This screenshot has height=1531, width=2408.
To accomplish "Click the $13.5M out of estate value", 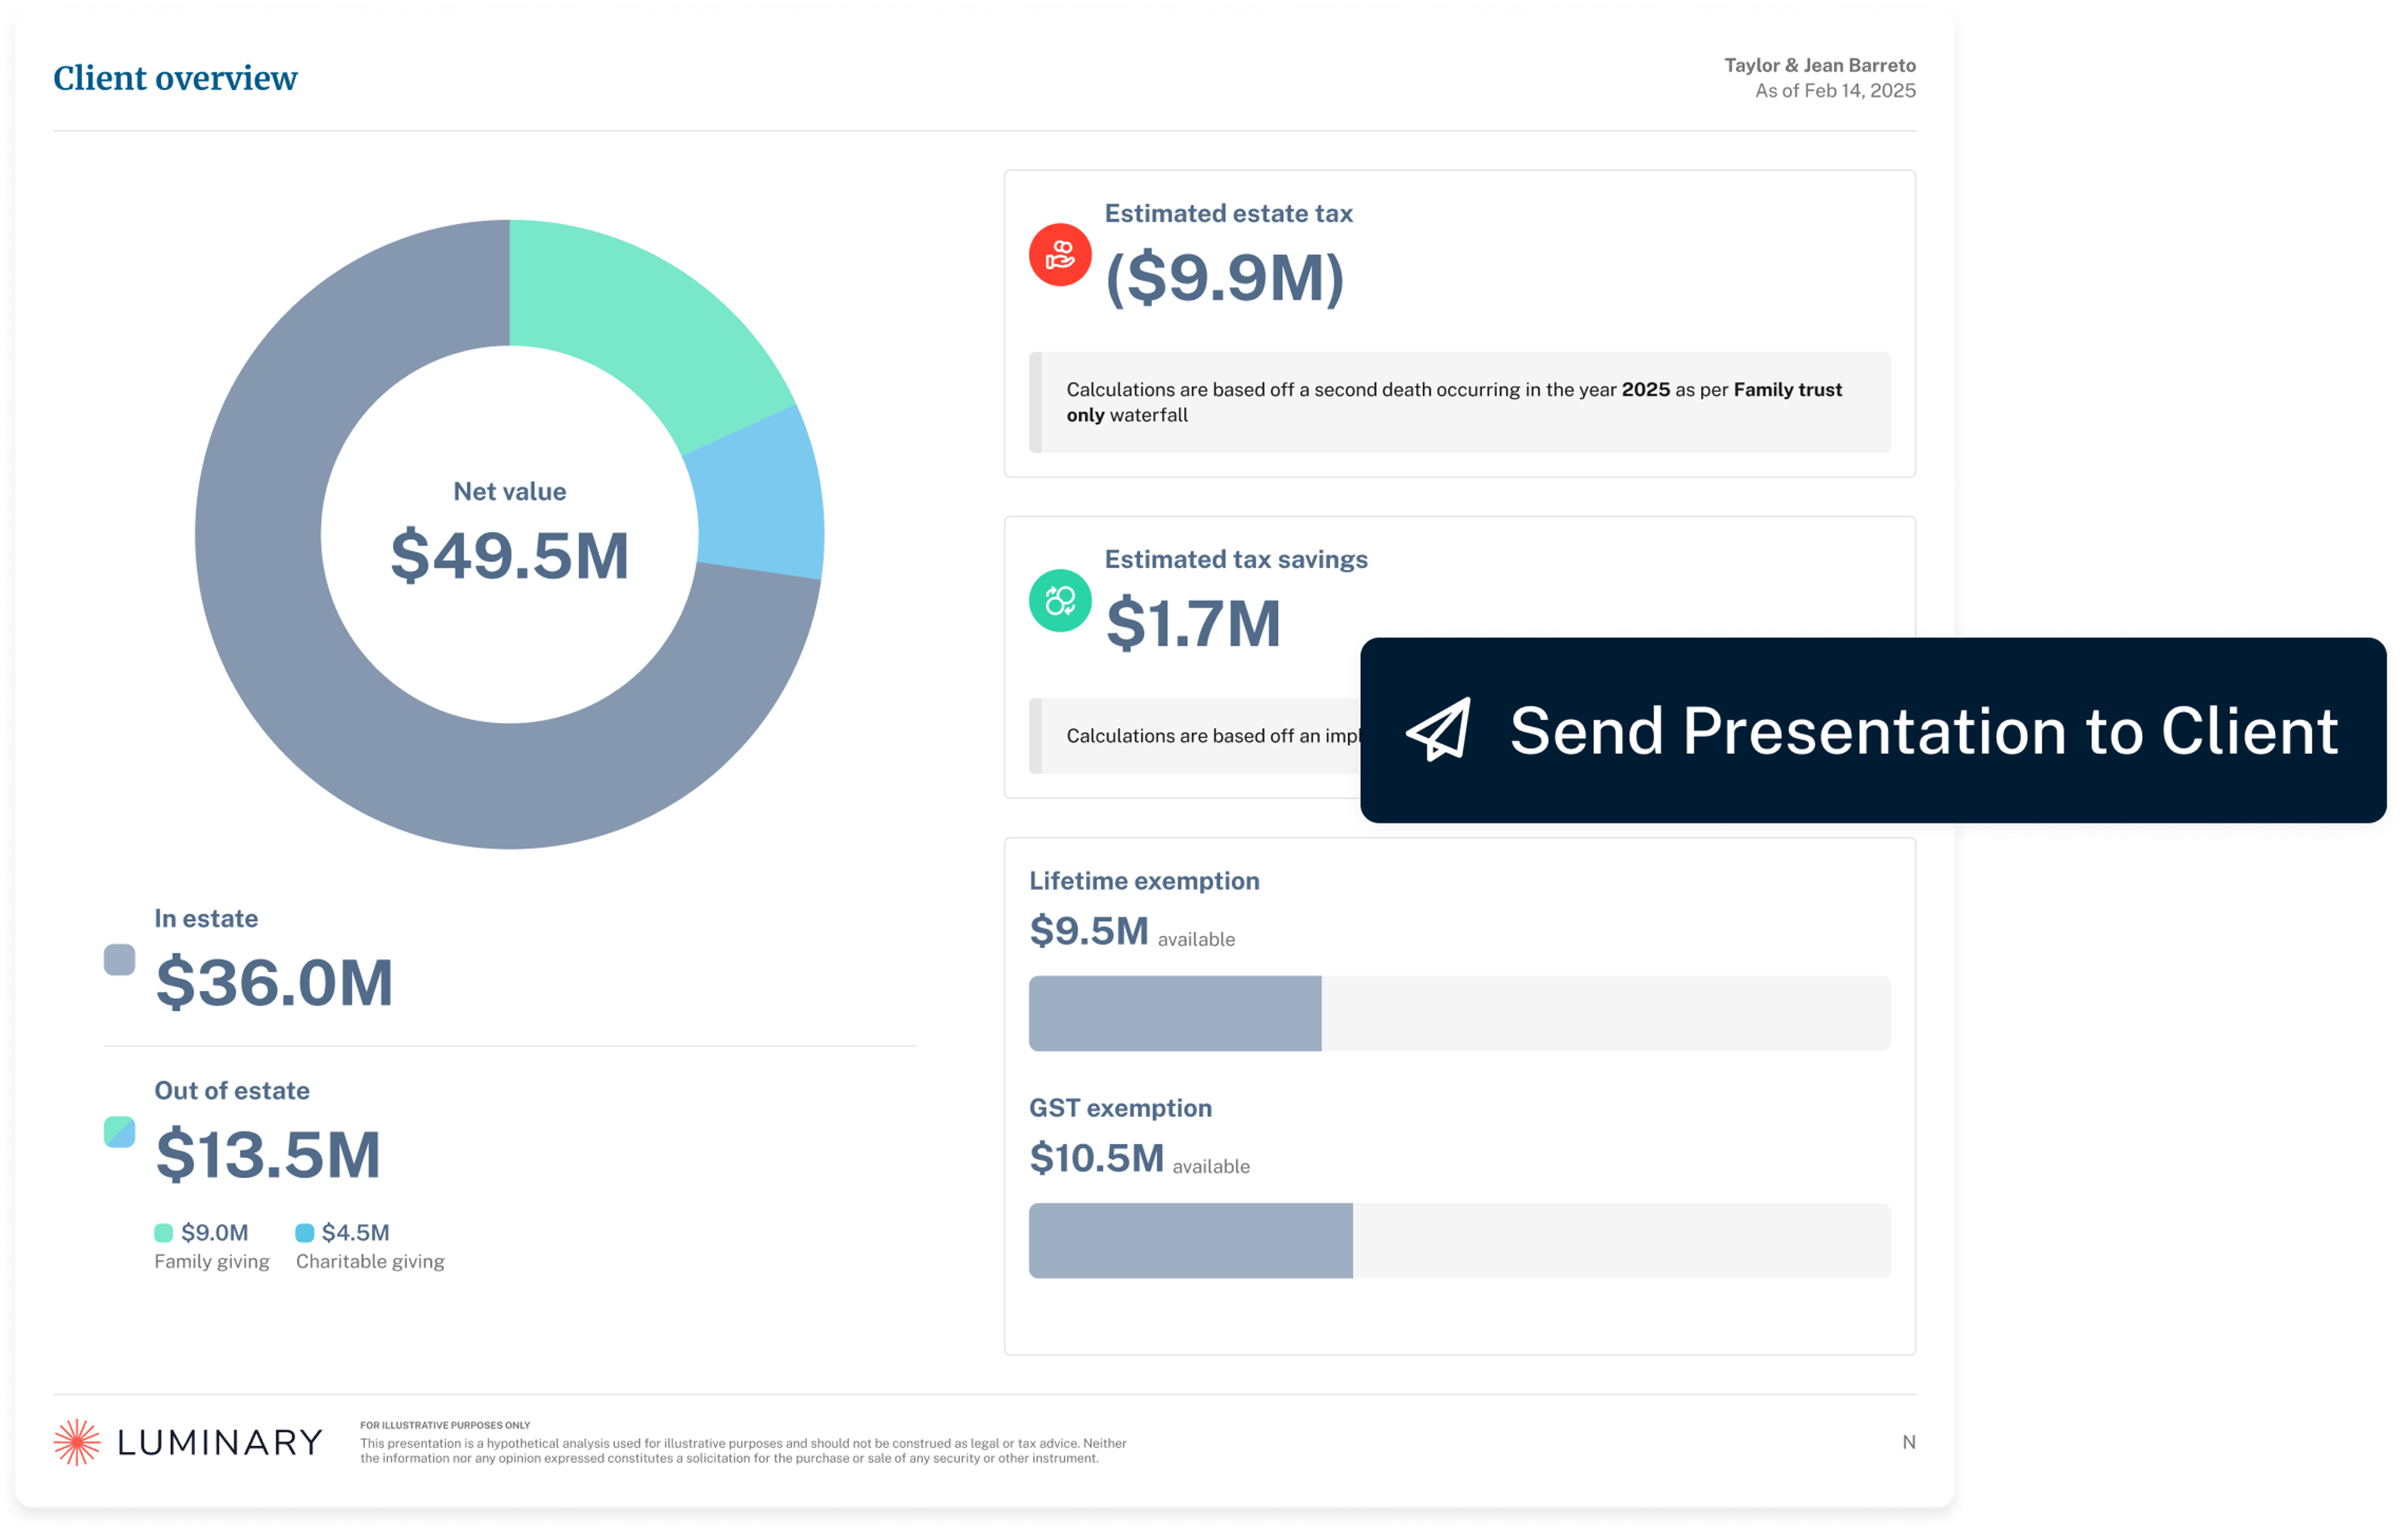I will tap(268, 1154).
